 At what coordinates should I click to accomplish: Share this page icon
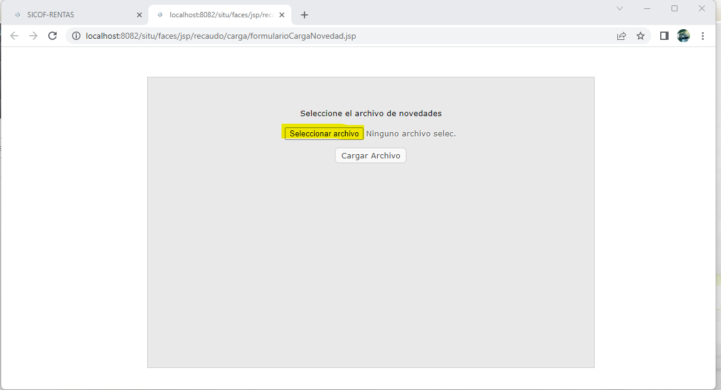(x=621, y=36)
